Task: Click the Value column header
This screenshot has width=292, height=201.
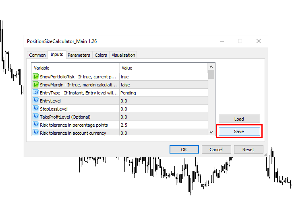Action: [127, 68]
